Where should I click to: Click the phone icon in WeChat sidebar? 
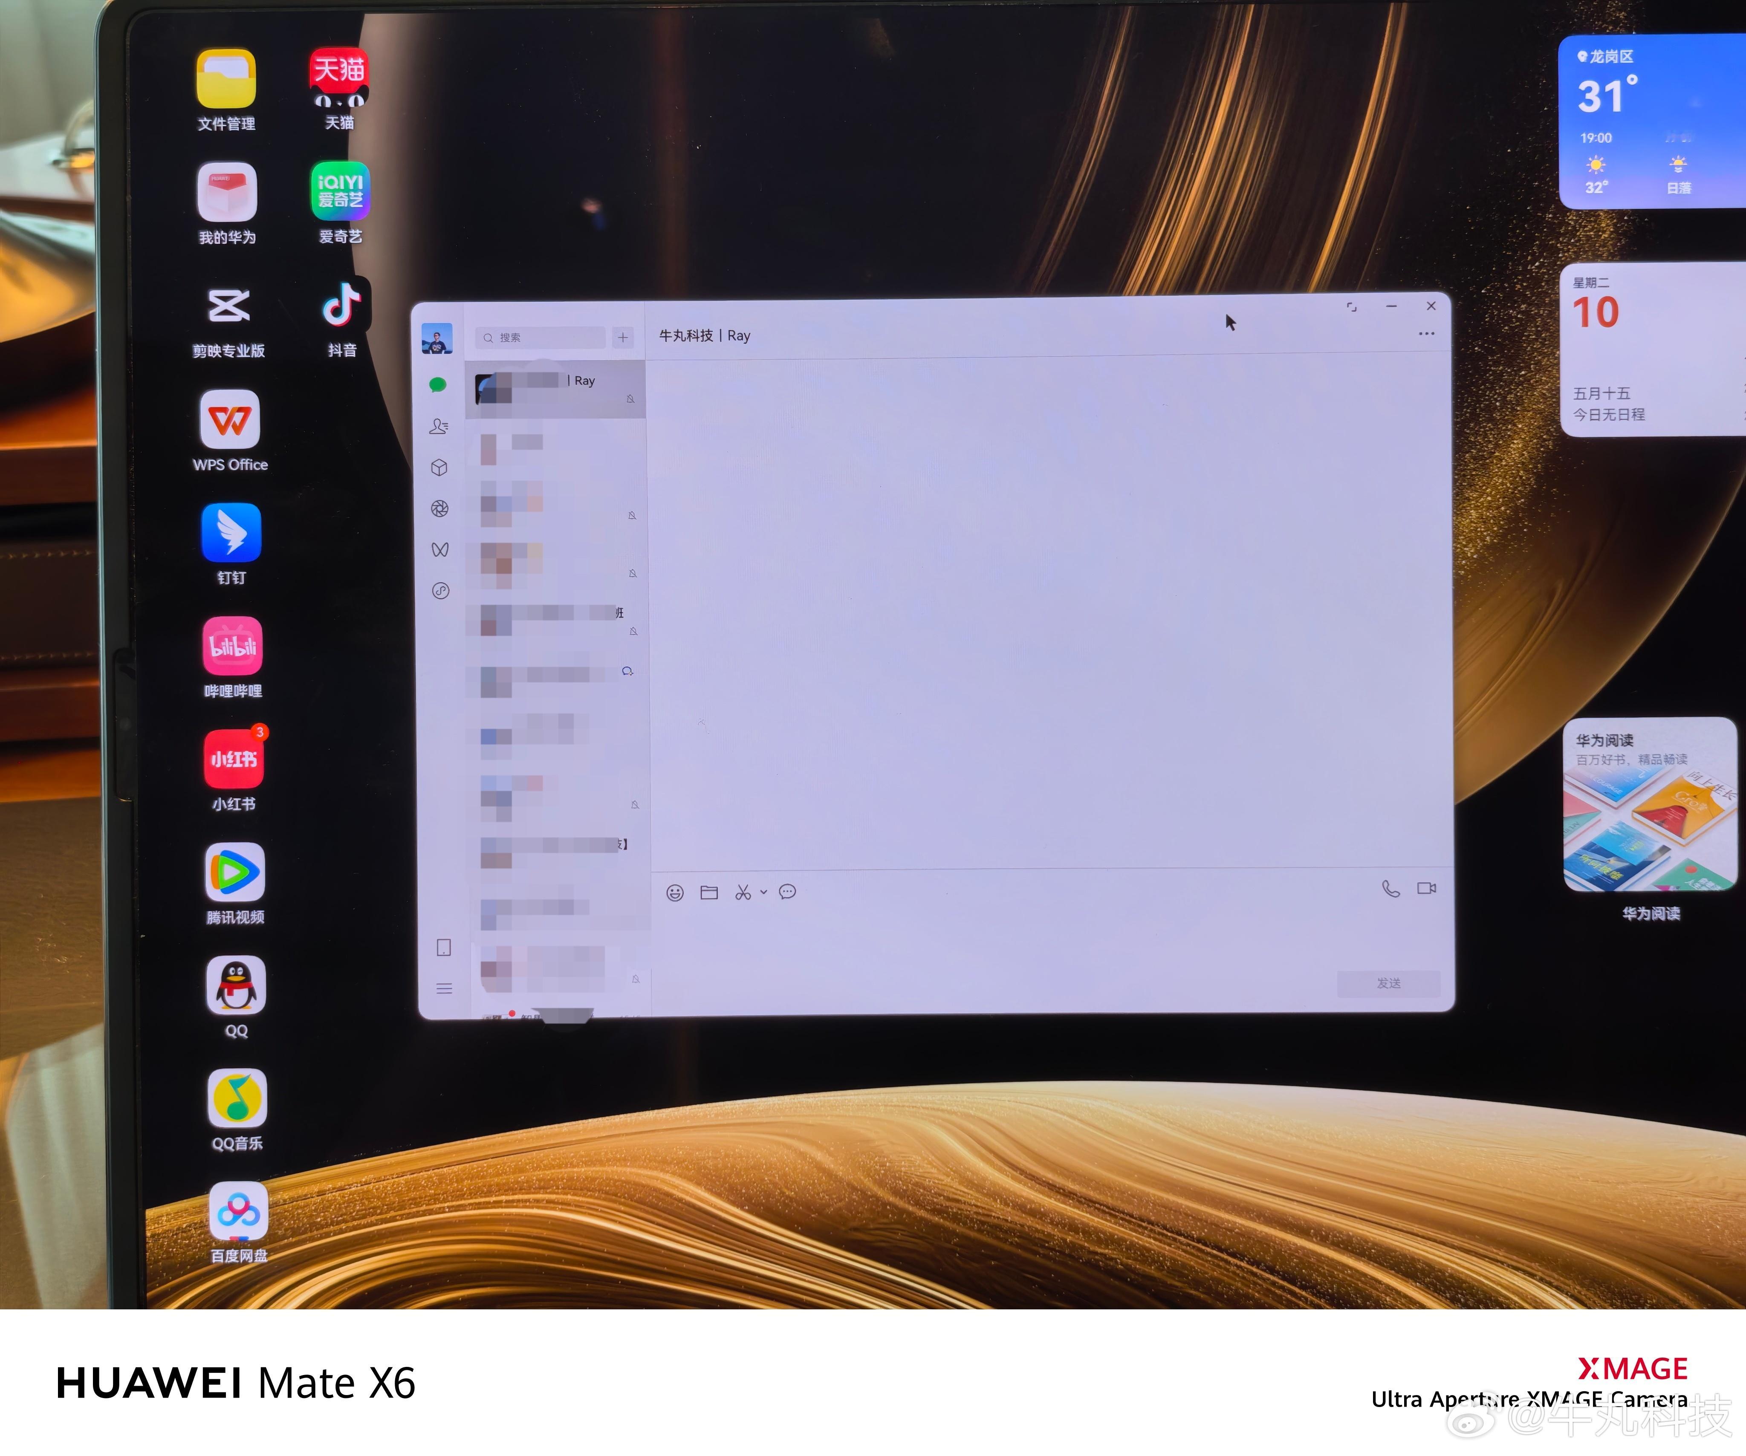[x=444, y=947]
